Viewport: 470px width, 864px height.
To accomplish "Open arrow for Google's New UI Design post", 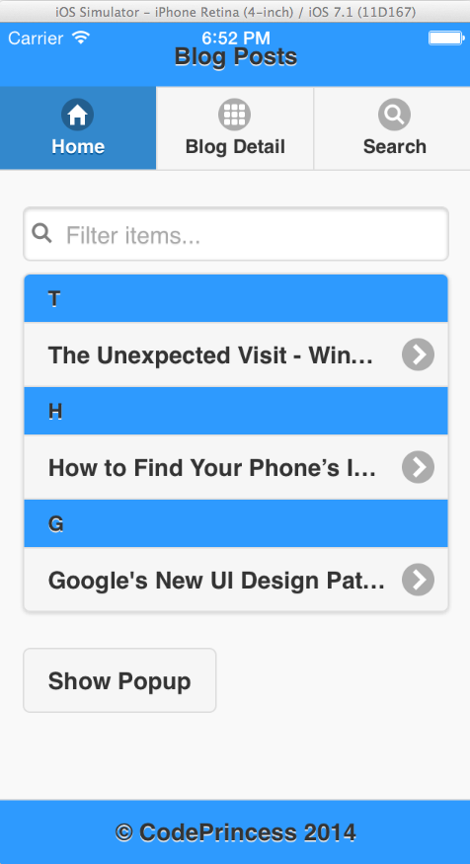I will pos(419,580).
